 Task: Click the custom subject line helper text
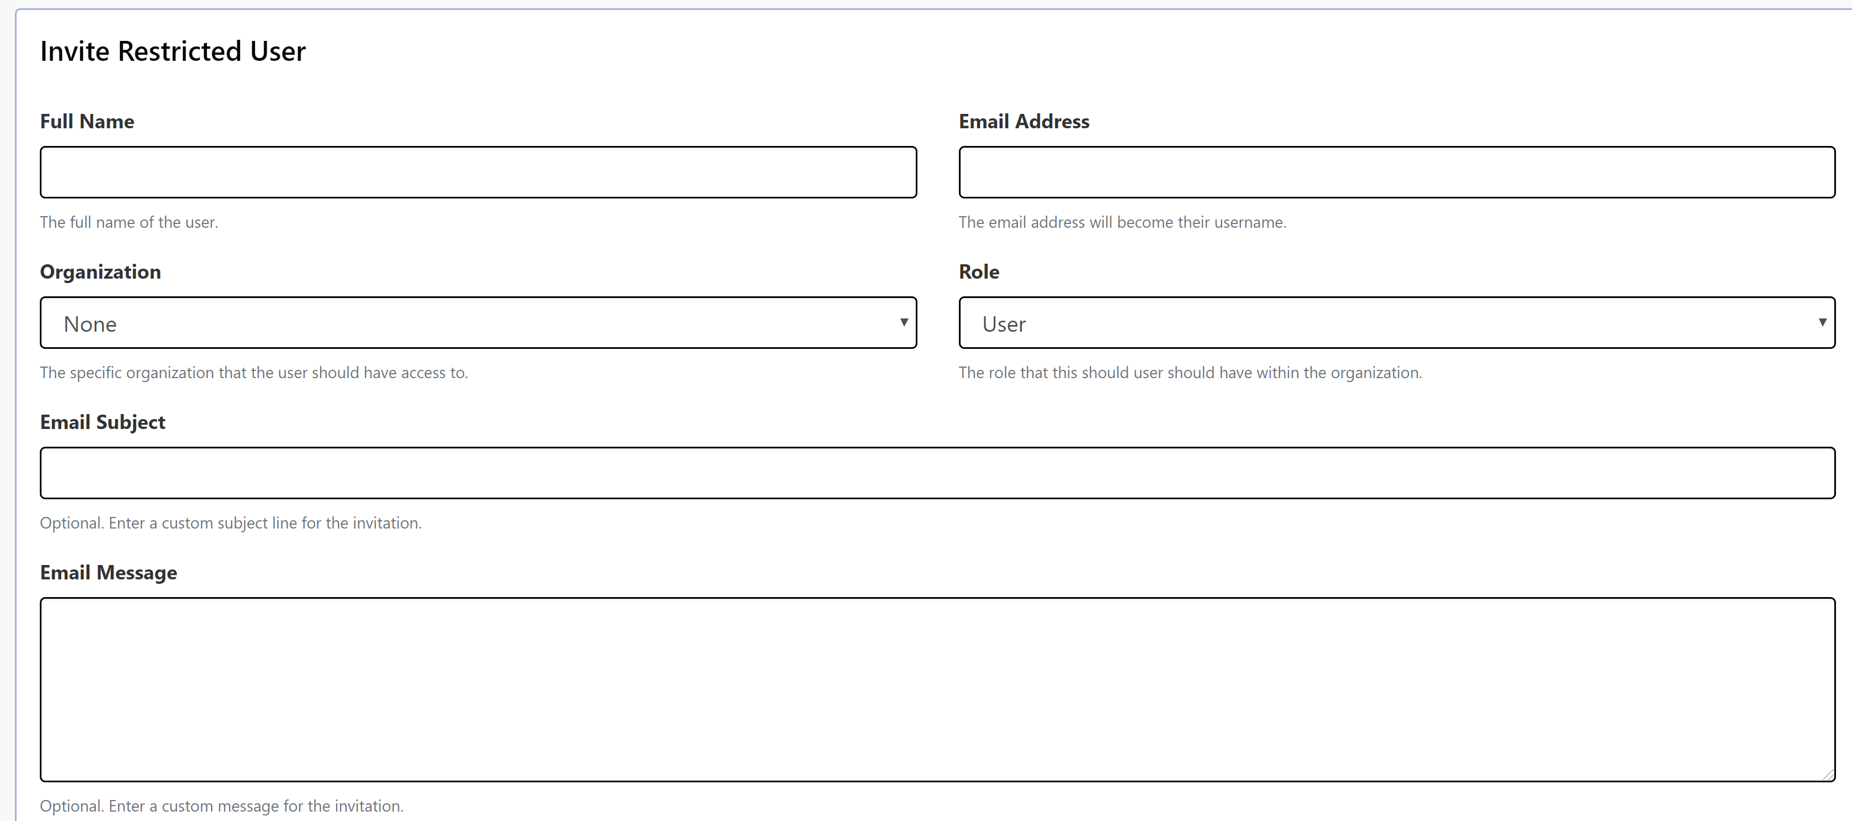(x=230, y=522)
